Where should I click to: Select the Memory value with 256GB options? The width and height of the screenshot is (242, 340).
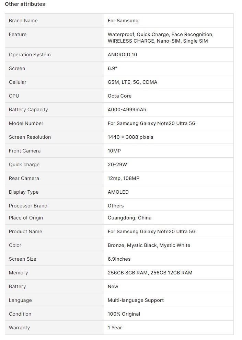click(150, 273)
